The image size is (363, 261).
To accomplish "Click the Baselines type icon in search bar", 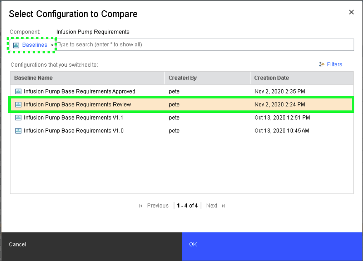I will point(16,45).
